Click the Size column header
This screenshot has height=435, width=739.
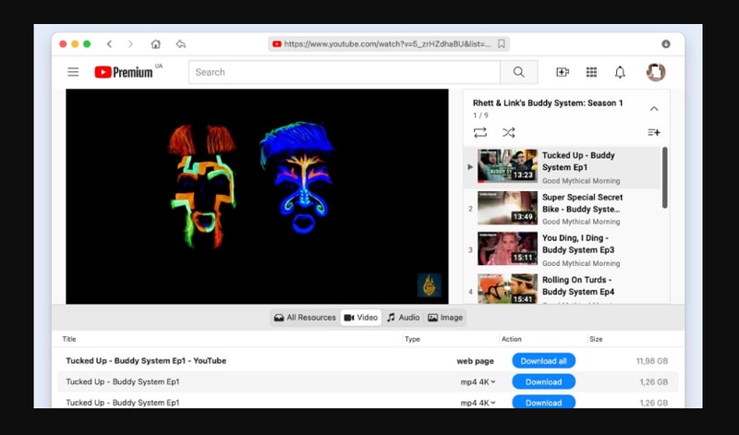point(596,339)
